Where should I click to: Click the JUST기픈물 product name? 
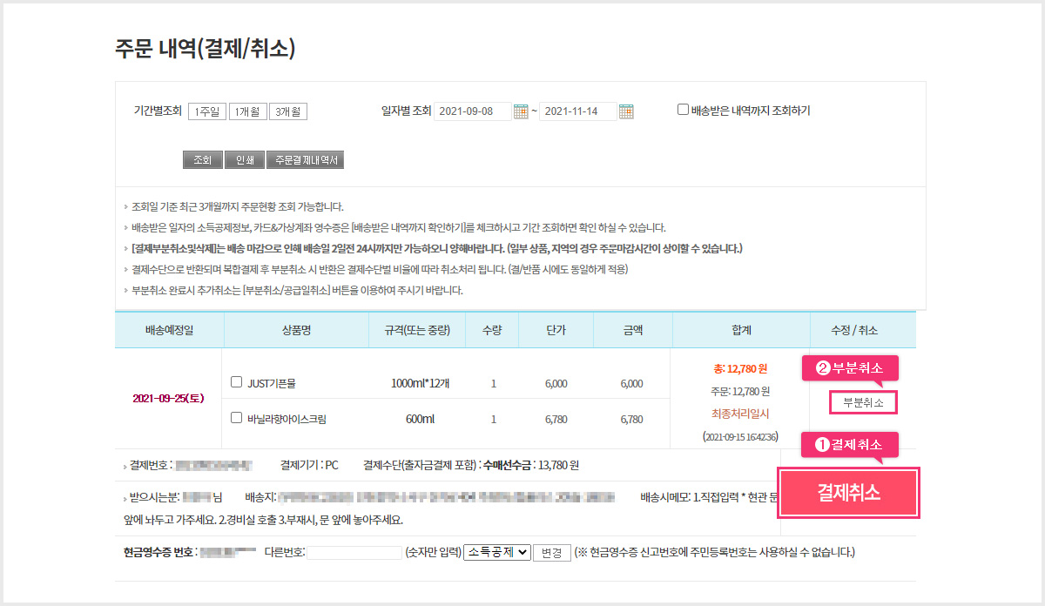pos(273,383)
